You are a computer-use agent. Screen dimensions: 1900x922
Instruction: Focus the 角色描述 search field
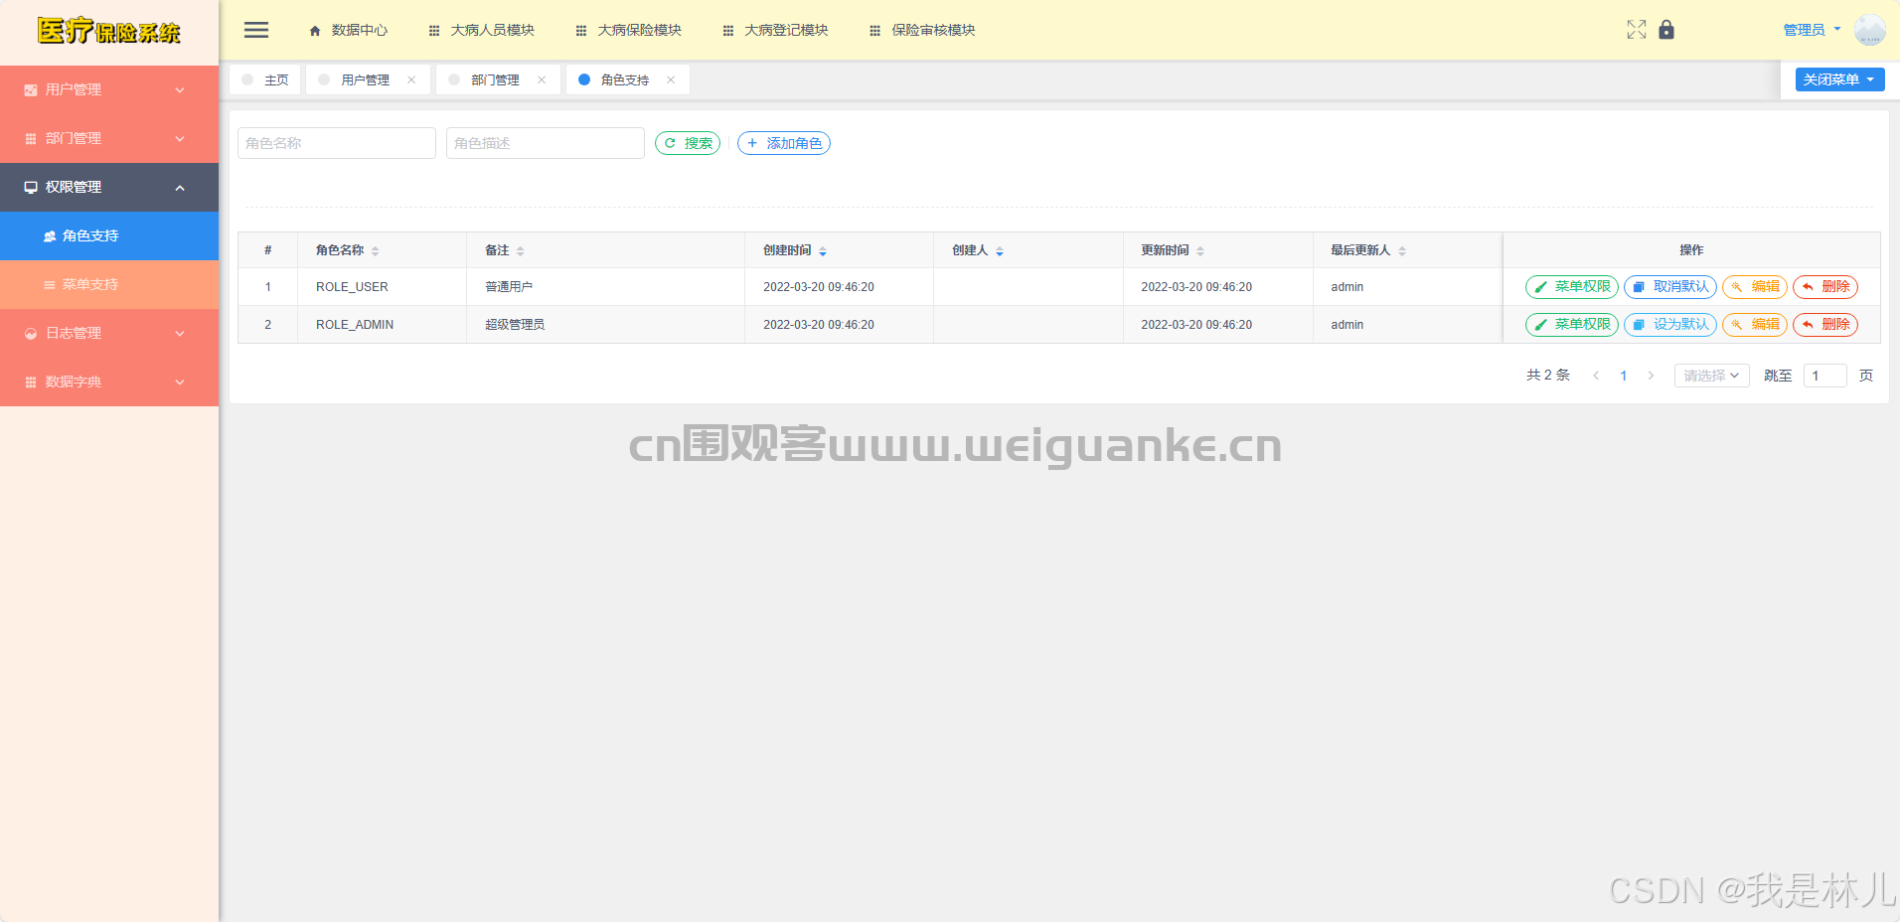coord(546,143)
